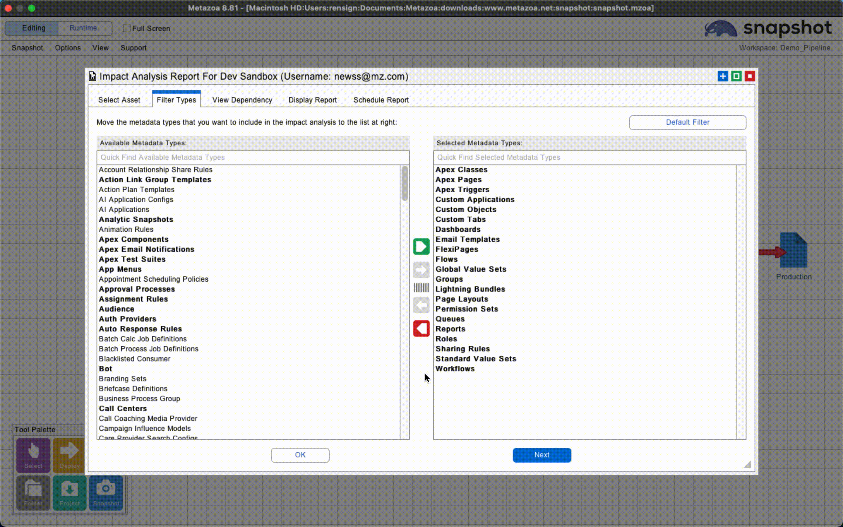Select Campaign Influence Models

(x=249, y=429)
